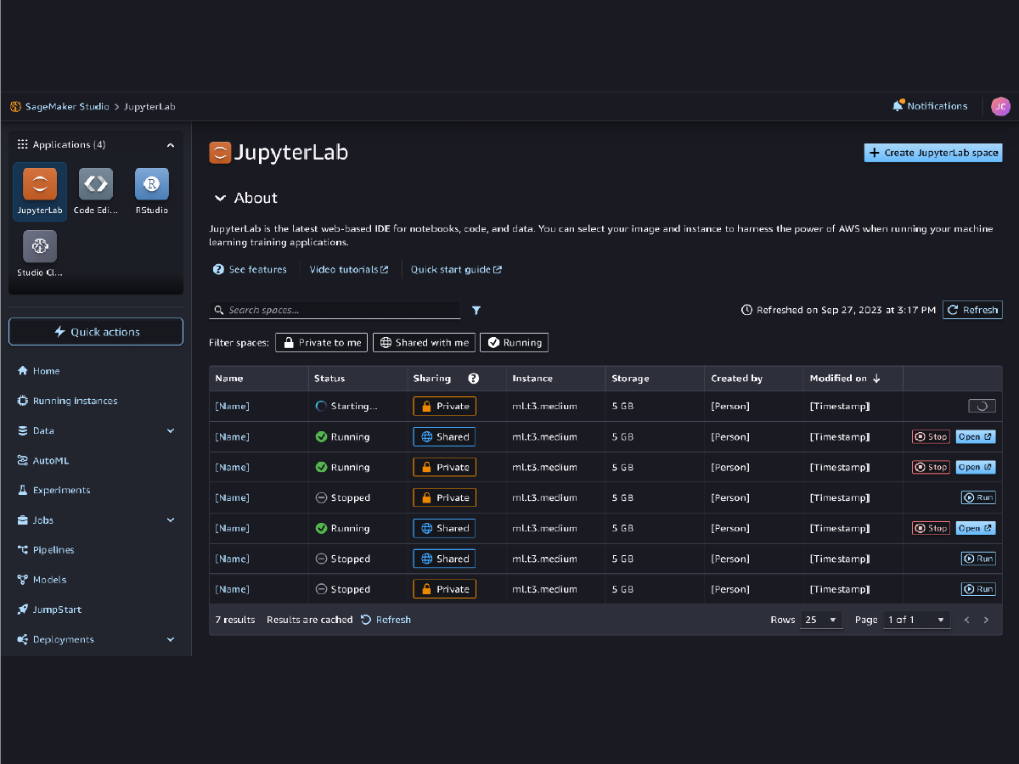Click Create JupyterLab space button
This screenshot has width=1019, height=764.
coord(932,153)
